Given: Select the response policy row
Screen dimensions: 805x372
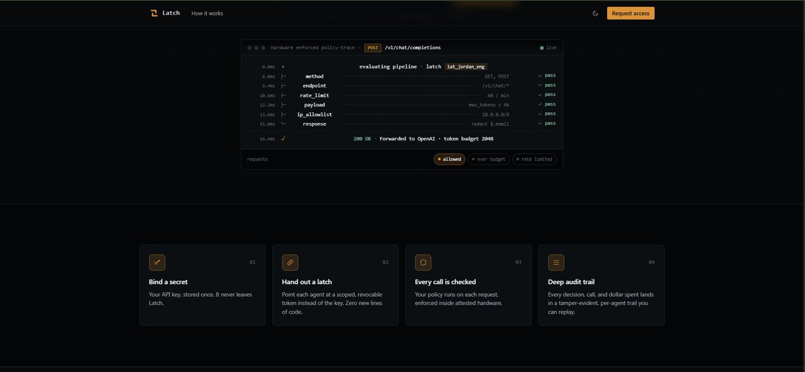Looking at the screenshot, I should (402, 124).
